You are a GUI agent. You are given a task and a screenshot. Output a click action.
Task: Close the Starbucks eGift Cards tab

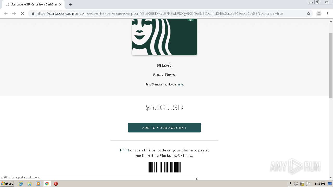[x=60, y=4]
